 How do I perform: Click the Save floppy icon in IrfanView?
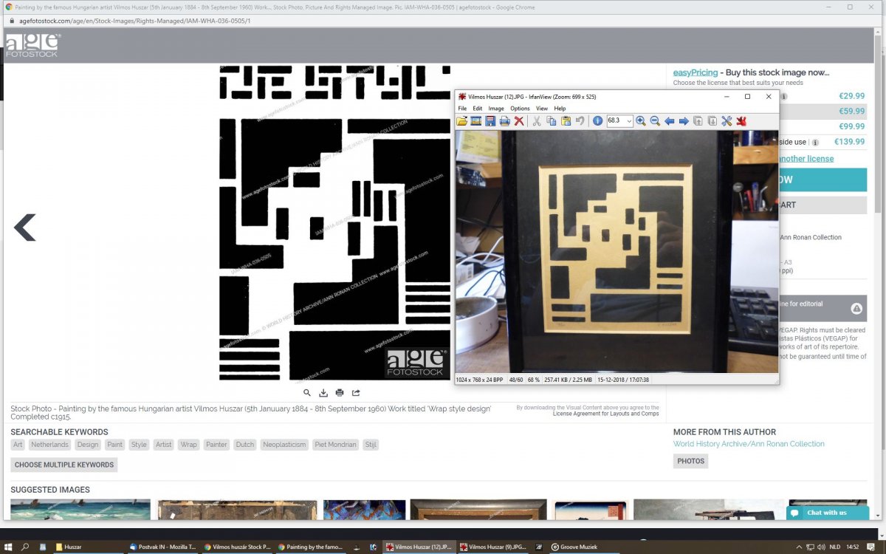click(x=490, y=121)
